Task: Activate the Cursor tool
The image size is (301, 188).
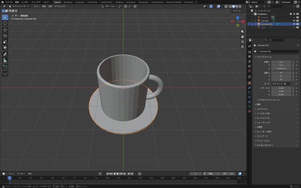Action: (x=5, y=23)
